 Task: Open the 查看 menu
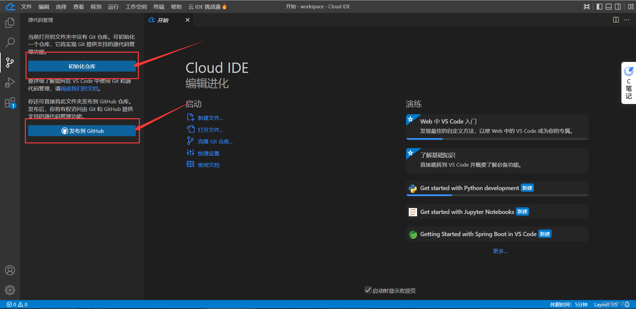[79, 7]
